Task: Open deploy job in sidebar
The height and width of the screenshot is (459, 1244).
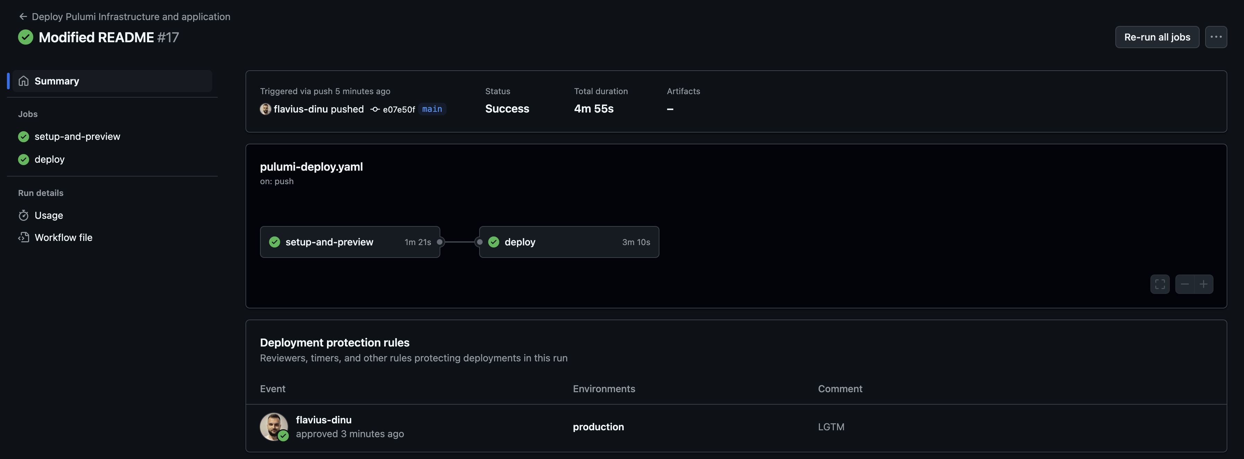Action: pyautogui.click(x=49, y=159)
